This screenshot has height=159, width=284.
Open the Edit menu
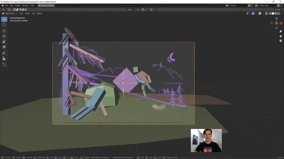pos(12,6)
